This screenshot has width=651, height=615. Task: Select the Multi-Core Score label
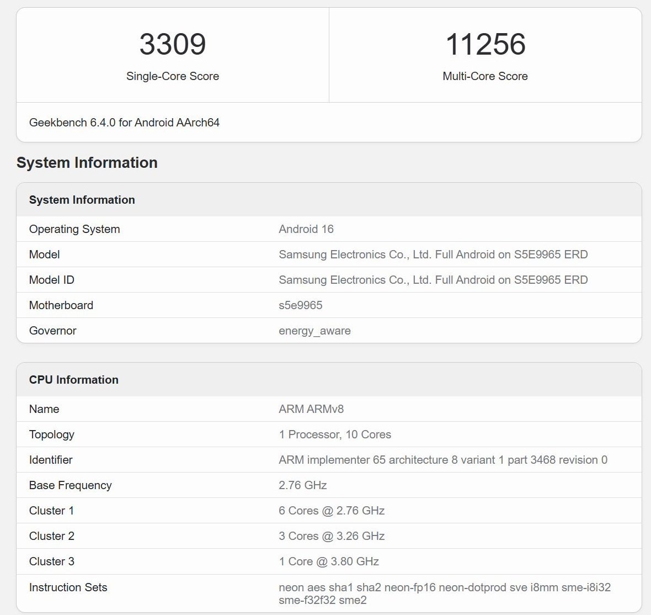coord(485,76)
